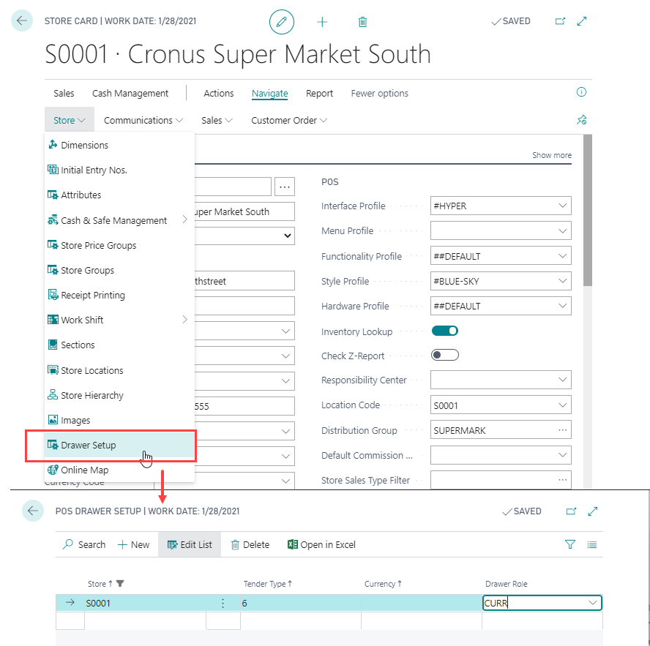650x646 pixels.
Task: Click the Tender Type cell showing 6
Action: click(x=301, y=603)
